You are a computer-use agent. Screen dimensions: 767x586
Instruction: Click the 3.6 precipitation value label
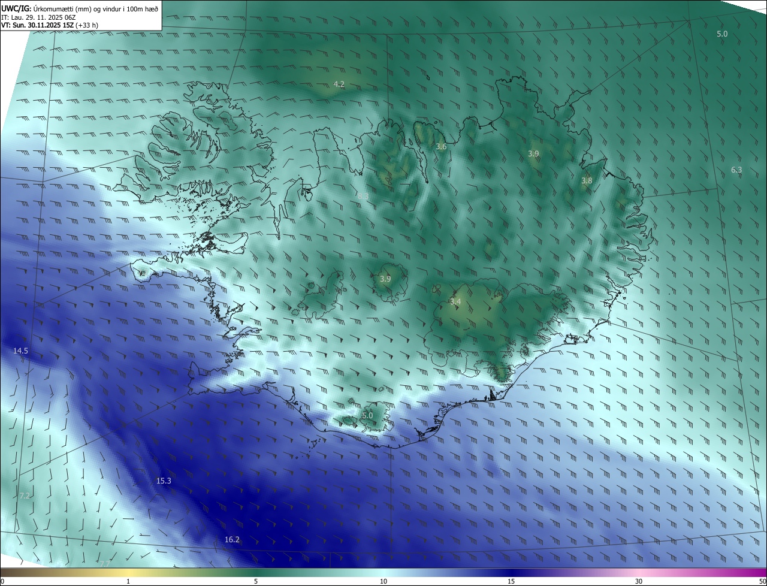point(441,146)
